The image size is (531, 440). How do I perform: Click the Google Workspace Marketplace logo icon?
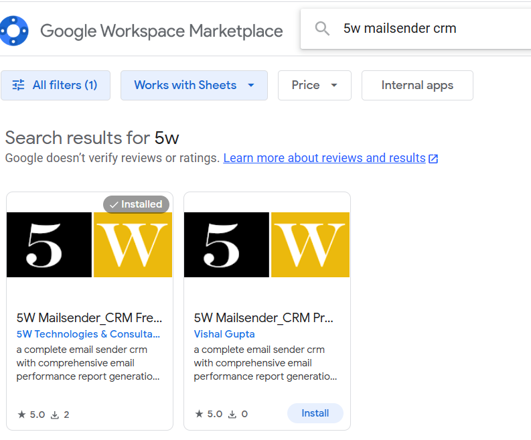(14, 31)
